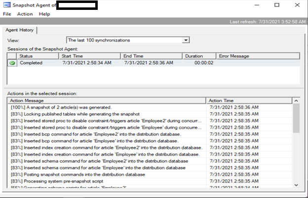
Task: Click the up arrow of actions scrollbar
Action: (296, 101)
